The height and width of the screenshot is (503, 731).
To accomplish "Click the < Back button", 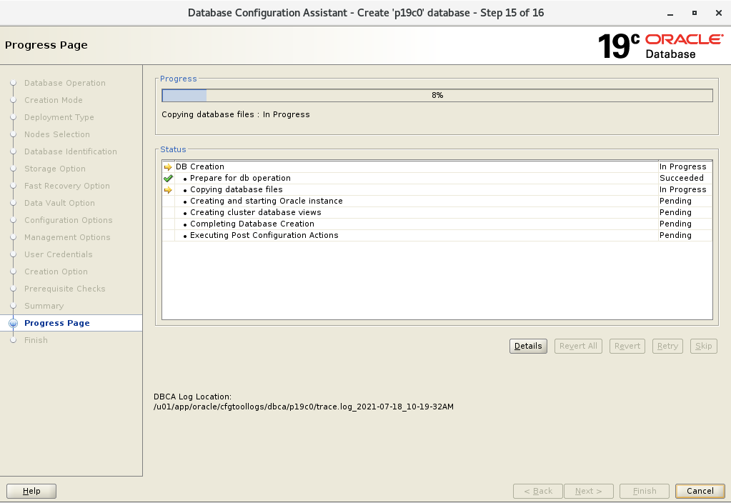I will pos(538,491).
